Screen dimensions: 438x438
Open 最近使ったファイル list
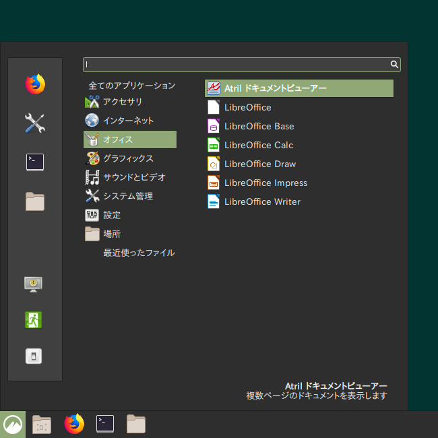[x=139, y=253]
